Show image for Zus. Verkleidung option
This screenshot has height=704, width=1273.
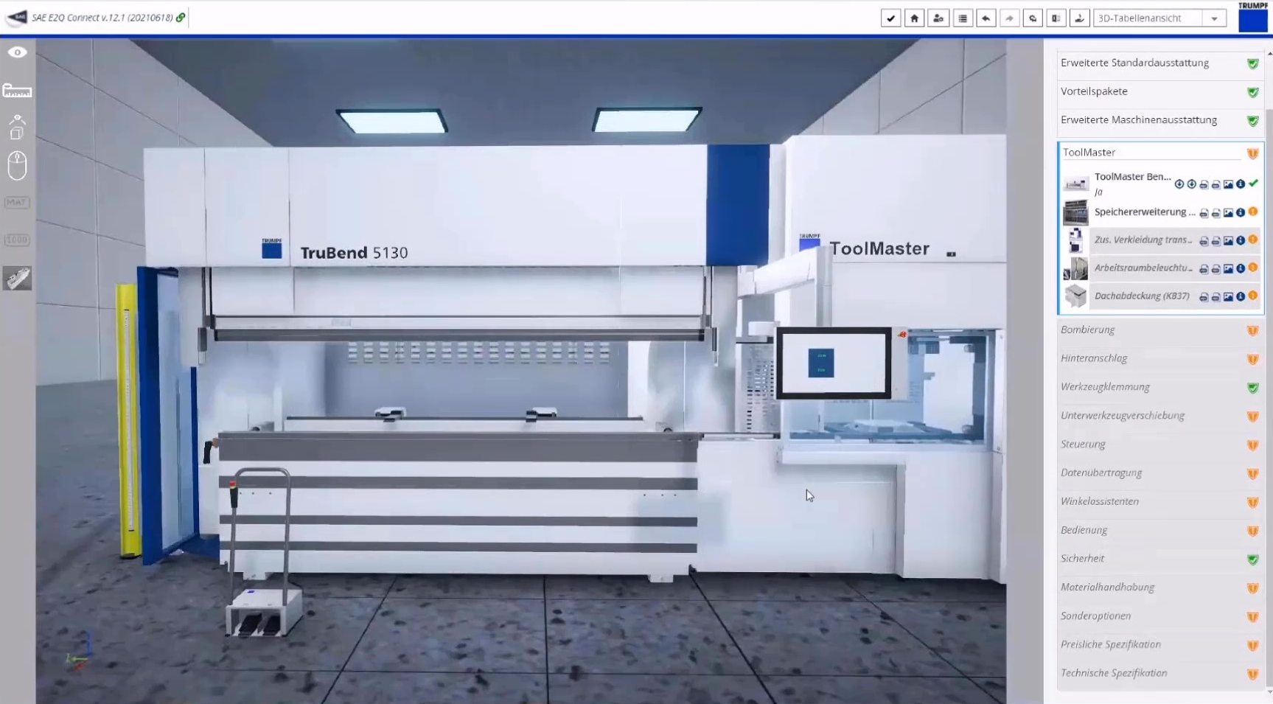point(1228,241)
